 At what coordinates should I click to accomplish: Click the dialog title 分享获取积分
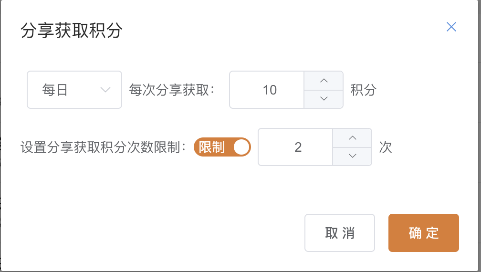click(72, 31)
